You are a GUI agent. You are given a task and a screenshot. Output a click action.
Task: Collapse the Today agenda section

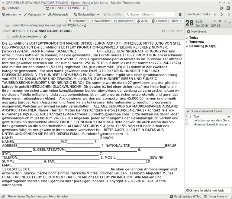point(187,38)
